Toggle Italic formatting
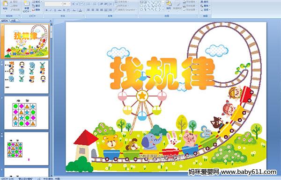The image size is (281, 180). coord(51,10)
